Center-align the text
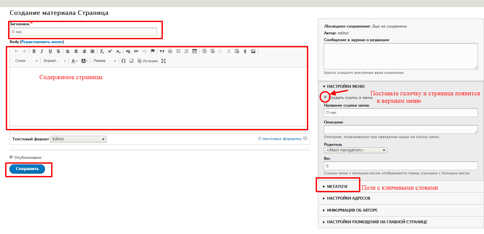484x234 pixels. (x=76, y=51)
